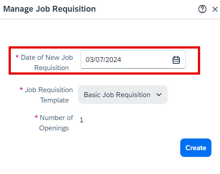This screenshot has width=220, height=174.
Task: Click the Number of Openings label
Action: pos(56,123)
